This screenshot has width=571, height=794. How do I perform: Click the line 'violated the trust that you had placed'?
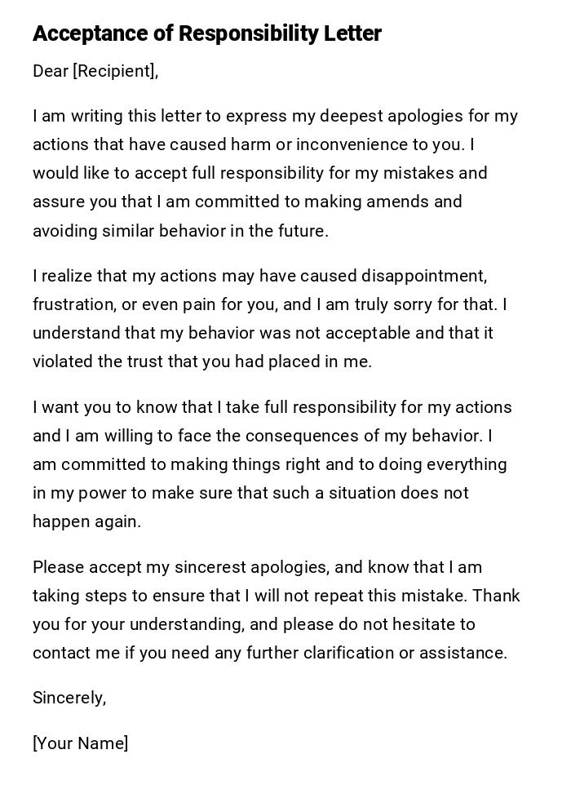(x=202, y=362)
